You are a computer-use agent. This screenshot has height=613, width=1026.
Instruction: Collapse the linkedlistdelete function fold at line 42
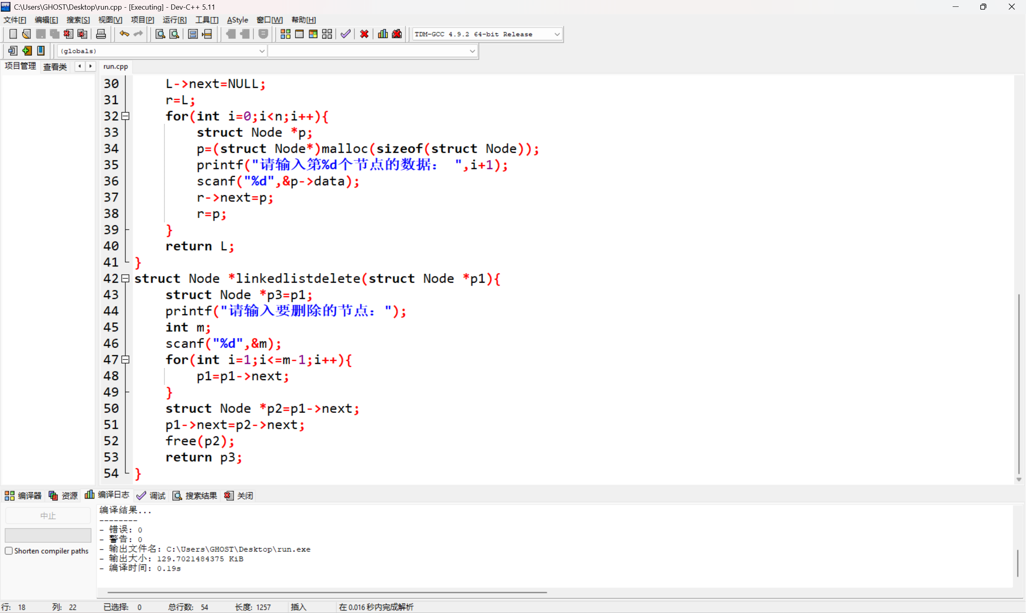pos(126,278)
